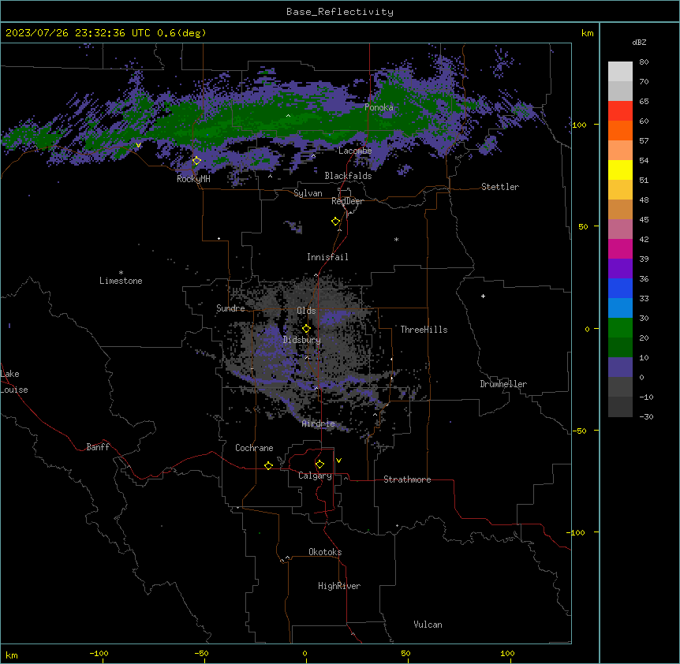Image resolution: width=680 pixels, height=664 pixels.
Task: Click the yellow radar site marker near Olds
Action: click(x=306, y=329)
